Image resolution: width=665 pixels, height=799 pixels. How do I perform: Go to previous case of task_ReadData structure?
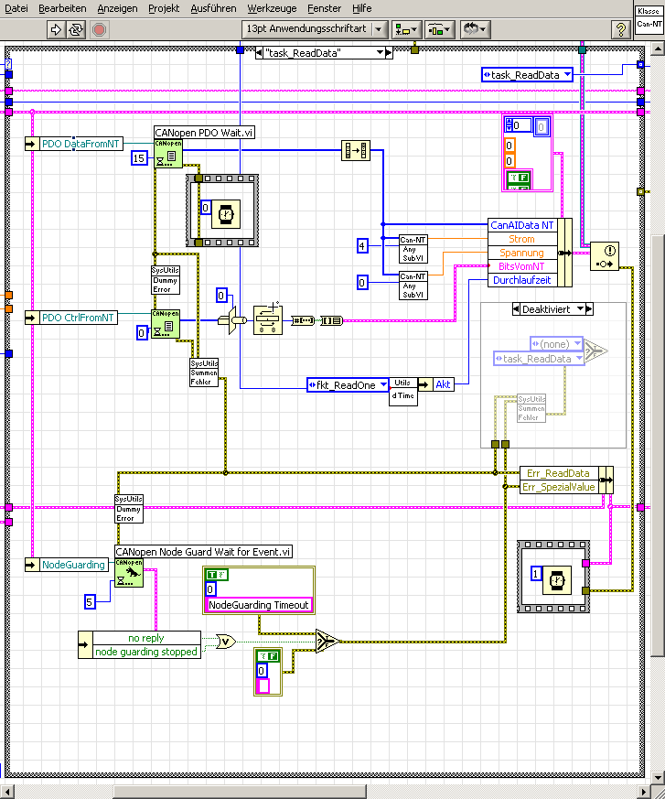259,52
